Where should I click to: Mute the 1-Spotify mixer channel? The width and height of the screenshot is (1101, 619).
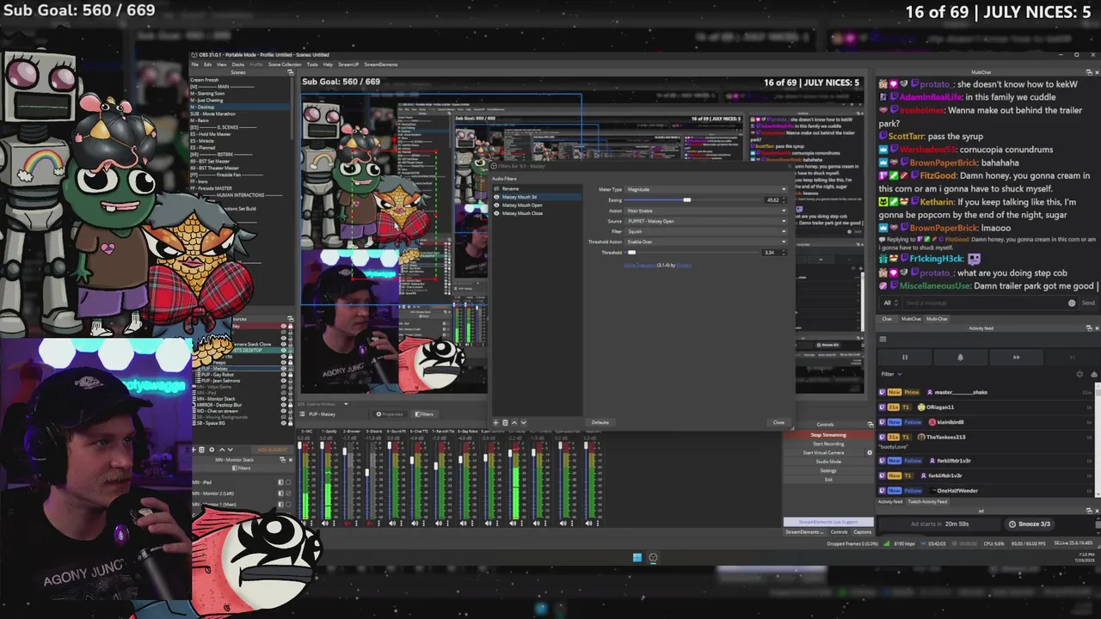pos(324,523)
